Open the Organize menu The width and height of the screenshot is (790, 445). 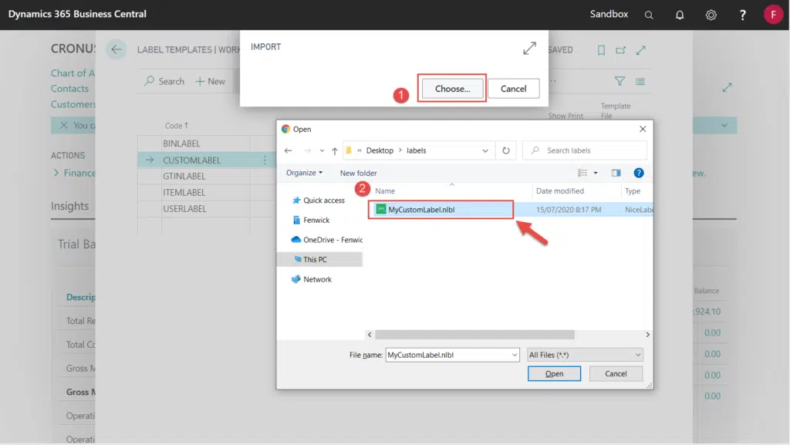click(x=304, y=173)
